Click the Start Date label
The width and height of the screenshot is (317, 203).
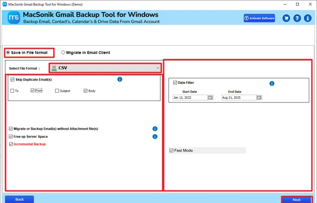pos(190,92)
